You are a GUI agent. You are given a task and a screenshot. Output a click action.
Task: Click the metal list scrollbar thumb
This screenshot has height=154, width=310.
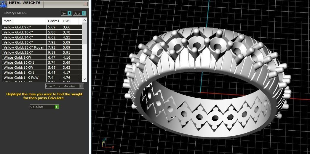click(85, 33)
